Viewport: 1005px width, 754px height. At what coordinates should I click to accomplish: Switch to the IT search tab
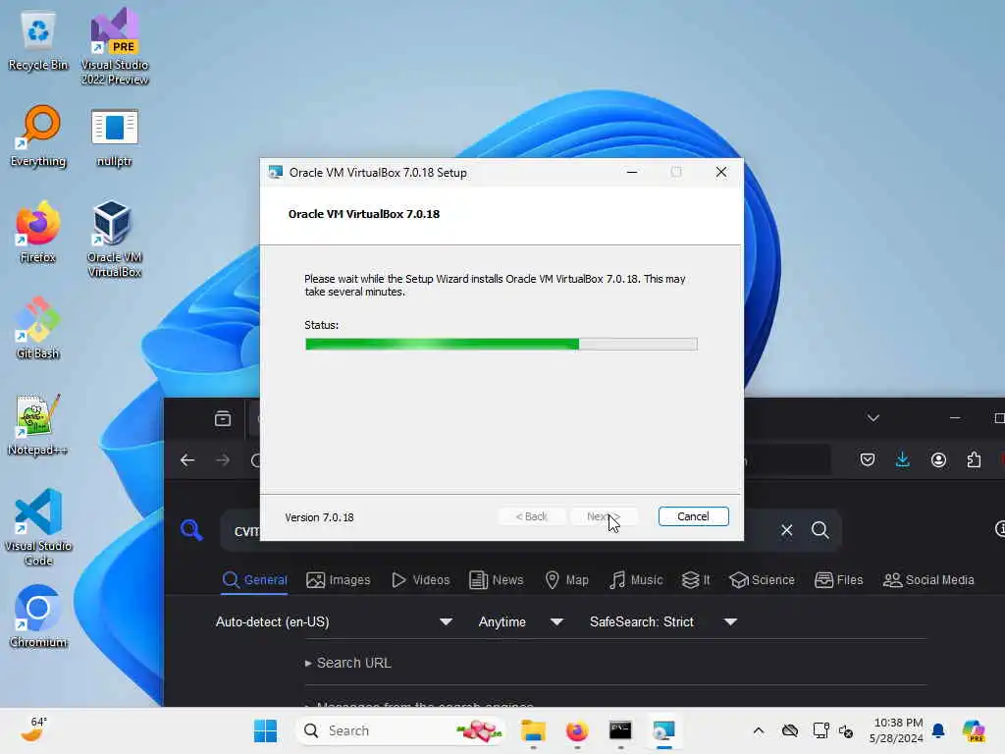(696, 580)
